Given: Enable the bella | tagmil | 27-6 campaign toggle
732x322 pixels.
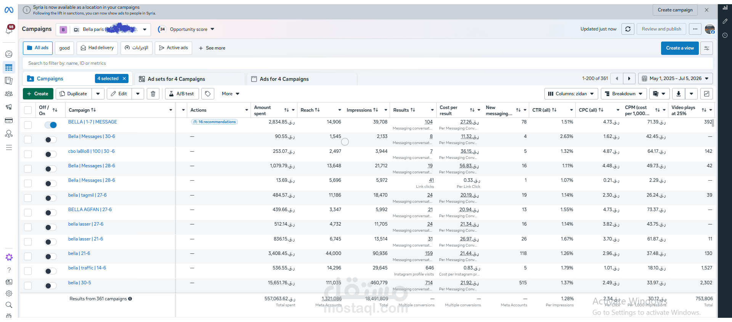Looking at the screenshot, I should (51, 198).
